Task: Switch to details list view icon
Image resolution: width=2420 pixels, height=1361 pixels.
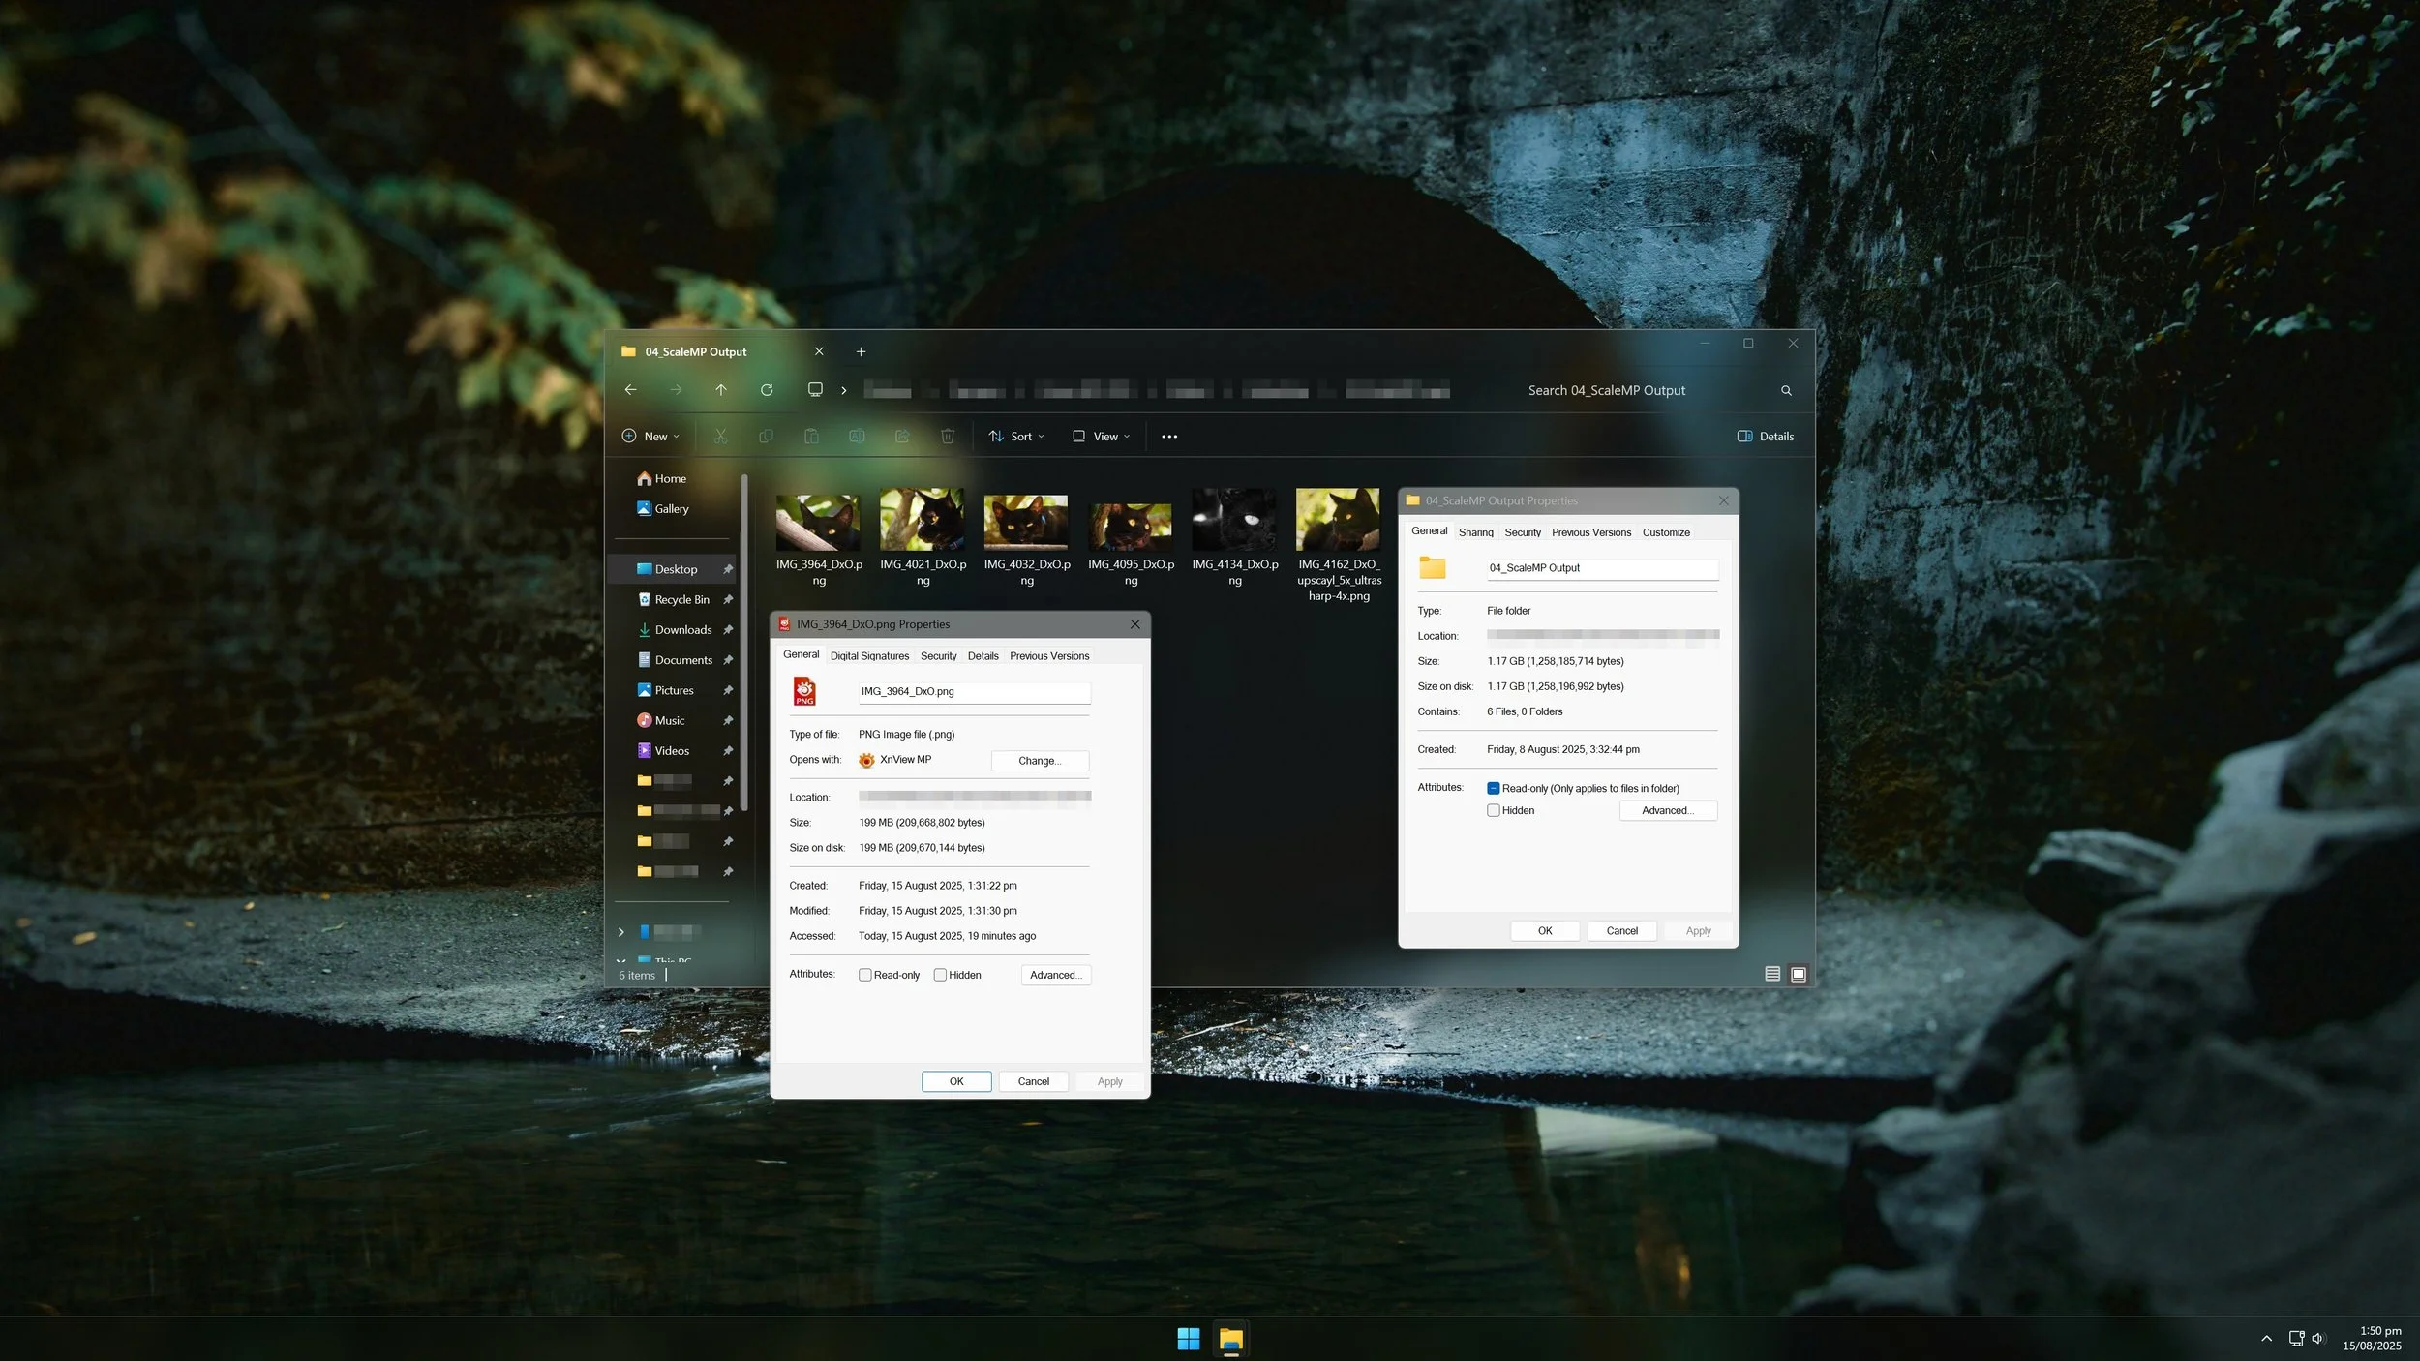Action: [x=1771, y=975]
